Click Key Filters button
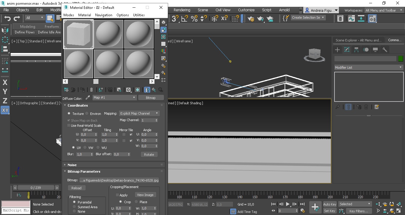Screen dimensions: 405x215 click(x=359, y=211)
